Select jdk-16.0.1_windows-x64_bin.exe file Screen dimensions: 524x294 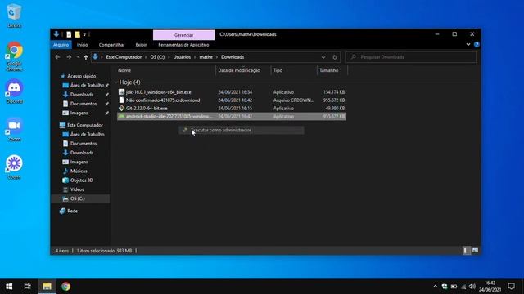232,92
